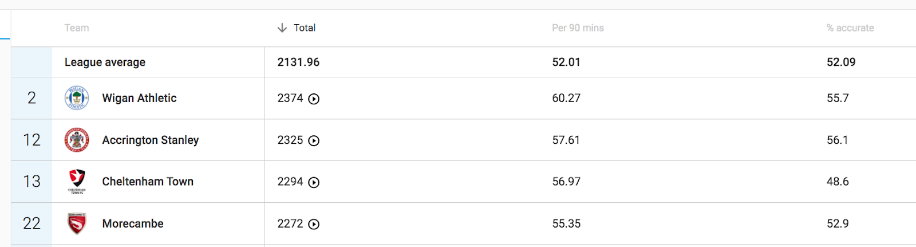Open the Accrington Stanley team link

pos(150,140)
